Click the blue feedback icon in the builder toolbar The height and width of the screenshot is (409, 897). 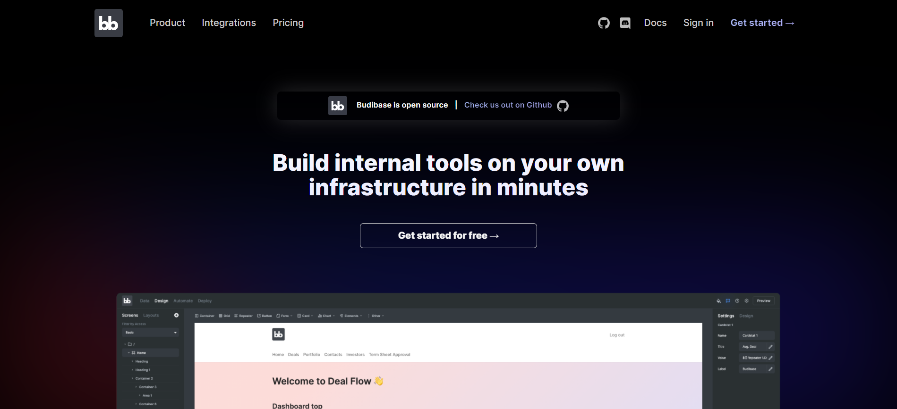(x=728, y=300)
